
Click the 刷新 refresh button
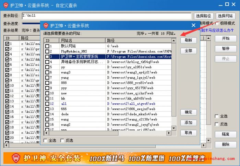188,40
